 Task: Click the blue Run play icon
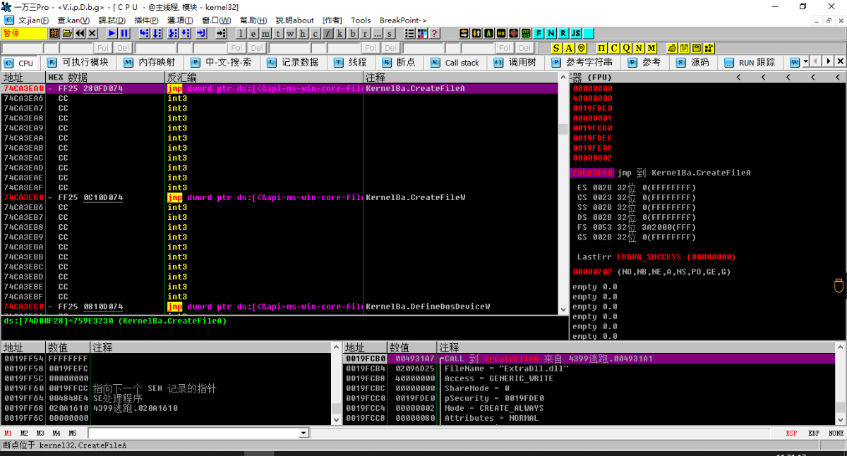(112, 33)
